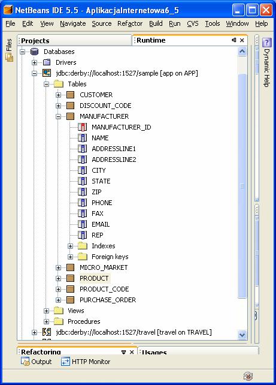Image resolution: width=276 pixels, height=385 pixels.
Task: Collapse the Tables folder node
Action: (x=46, y=84)
